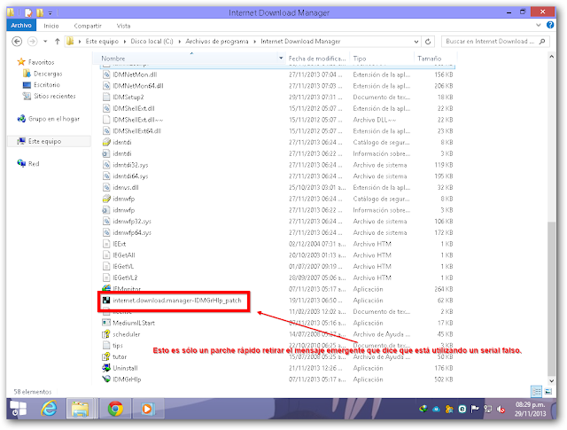The width and height of the screenshot is (567, 430).
Task: Open Sitios recientes in navigation pane
Action: point(55,96)
